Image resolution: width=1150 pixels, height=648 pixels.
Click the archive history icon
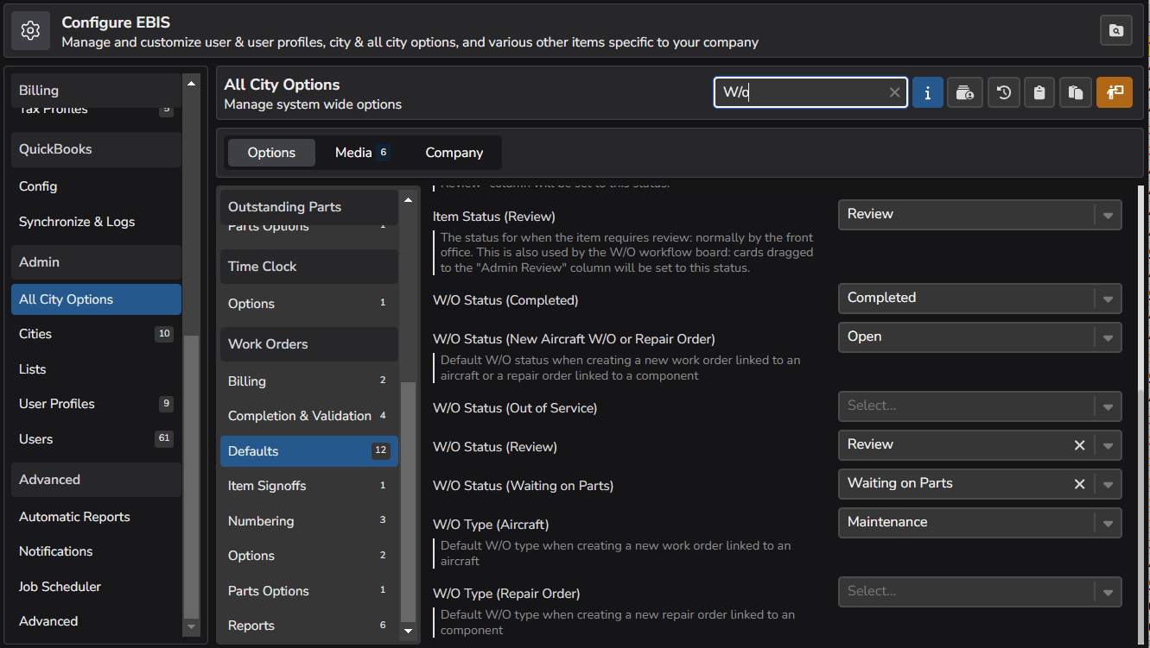coord(965,92)
